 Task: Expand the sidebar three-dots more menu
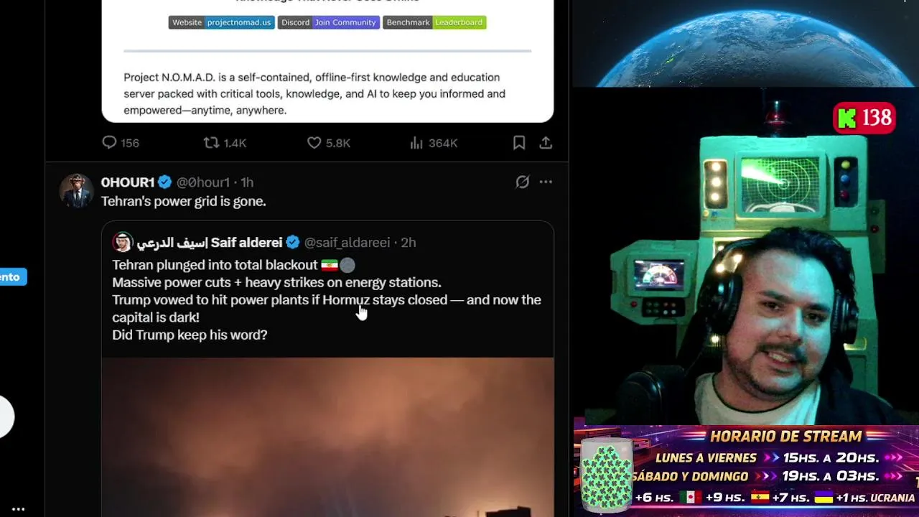pyautogui.click(x=19, y=509)
